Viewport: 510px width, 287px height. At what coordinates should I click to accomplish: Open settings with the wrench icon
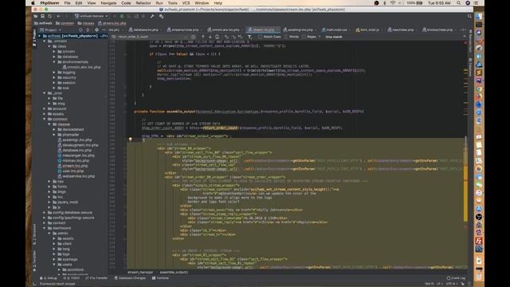[152, 16]
